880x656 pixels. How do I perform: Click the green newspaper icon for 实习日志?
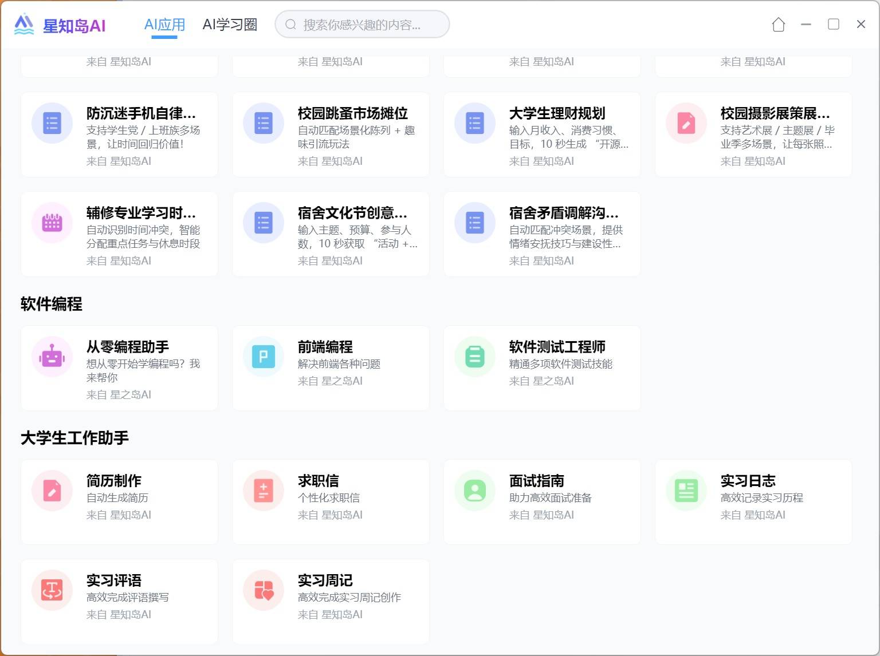point(686,491)
